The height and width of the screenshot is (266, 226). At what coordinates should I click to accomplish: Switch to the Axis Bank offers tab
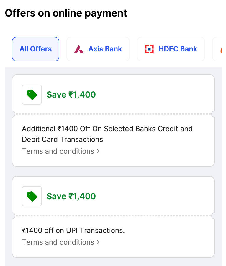pos(105,49)
